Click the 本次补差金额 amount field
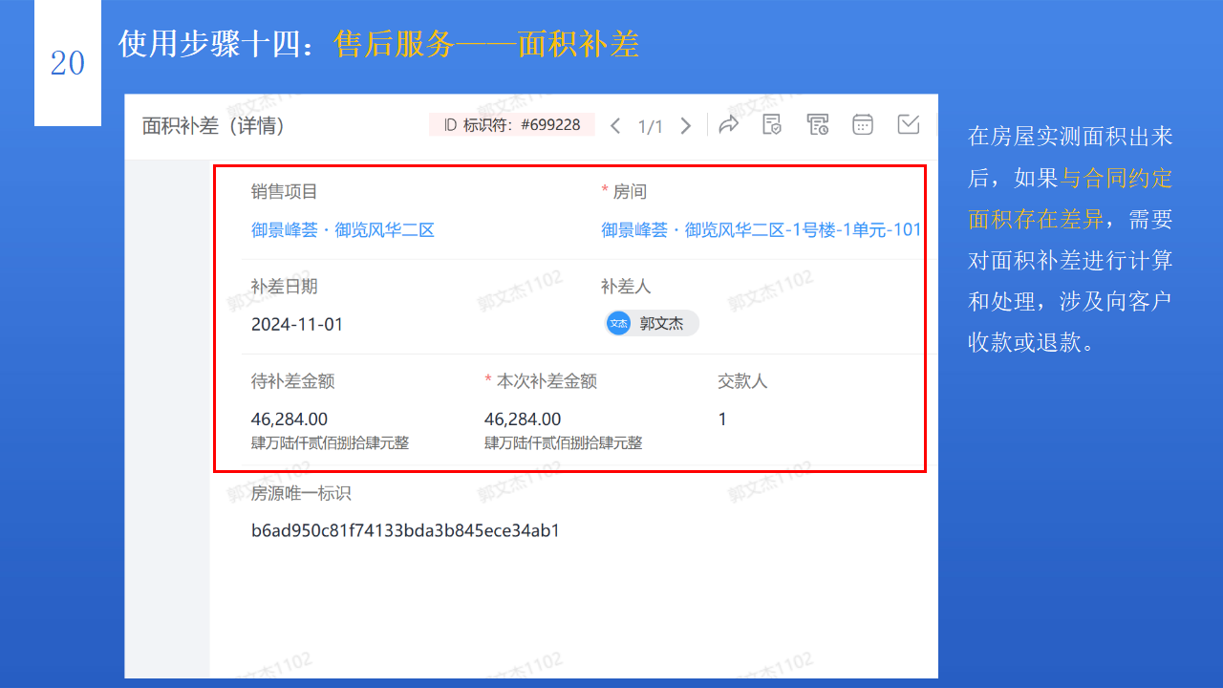This screenshot has height=688, width=1223. click(522, 419)
